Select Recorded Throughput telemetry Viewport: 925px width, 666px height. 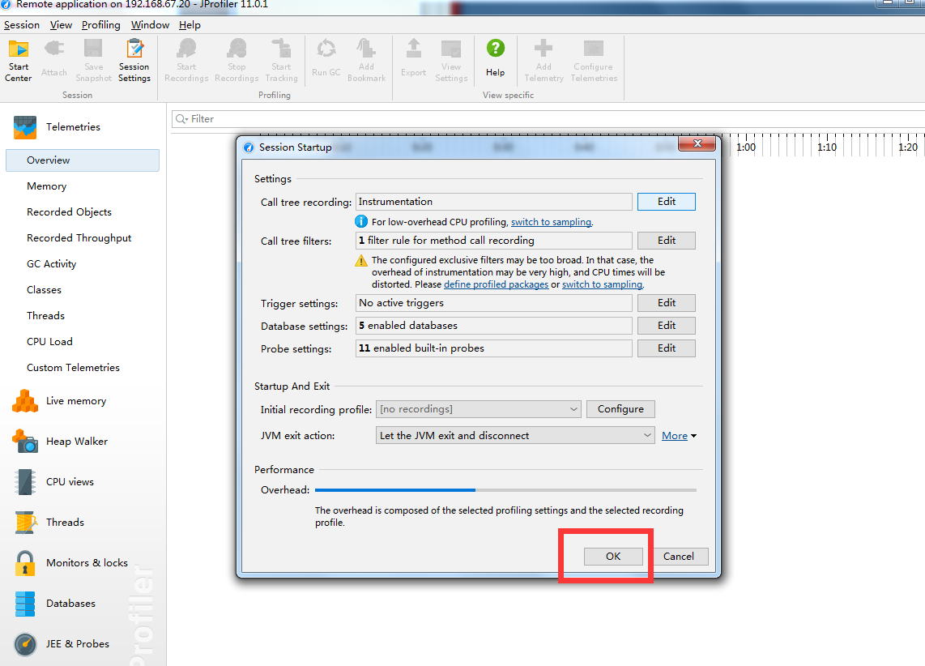click(79, 238)
